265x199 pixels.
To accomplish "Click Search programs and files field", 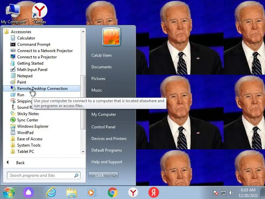I will tap(44, 175).
